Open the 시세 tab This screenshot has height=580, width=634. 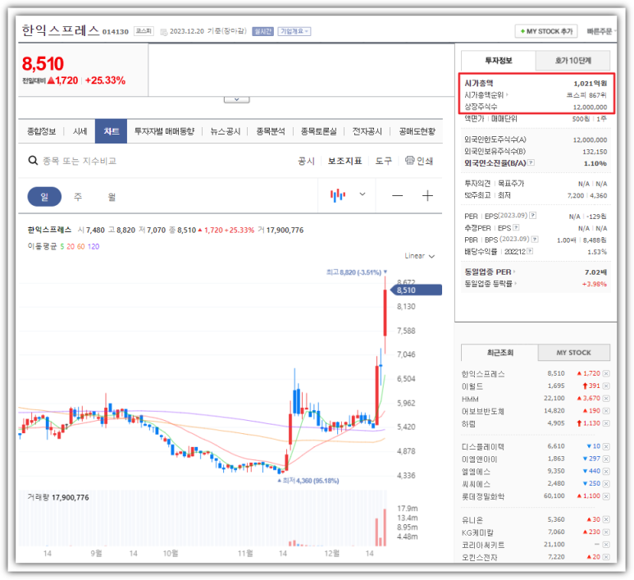(x=80, y=131)
